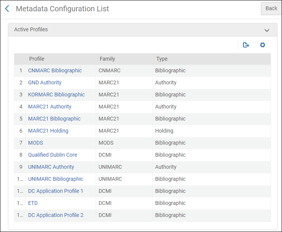The height and width of the screenshot is (232, 282).
Task: Collapse the Active Profiles section chevron
Action: pos(267,30)
